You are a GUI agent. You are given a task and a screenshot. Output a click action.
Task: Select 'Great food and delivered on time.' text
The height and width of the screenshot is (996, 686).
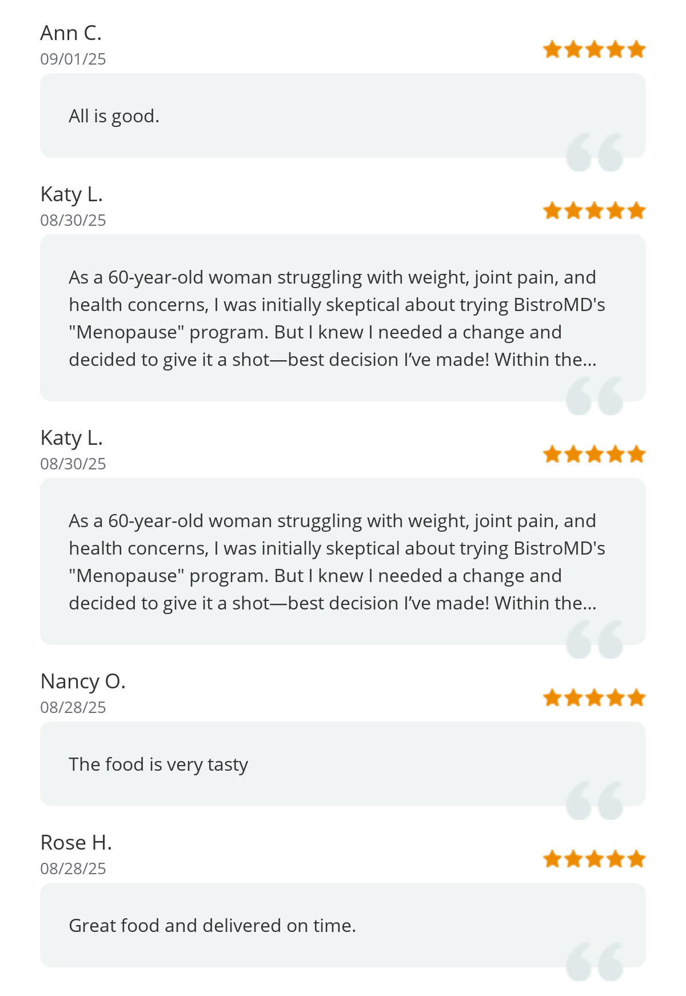[212, 925]
